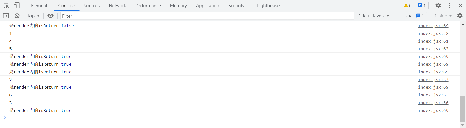
Task: Focus the console Filter input field
Action: pos(207,16)
